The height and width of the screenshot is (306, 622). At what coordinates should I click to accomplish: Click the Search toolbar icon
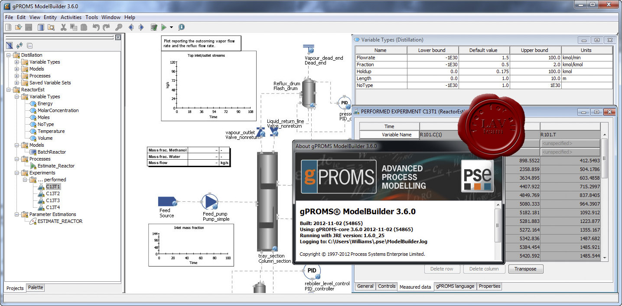[119, 27]
